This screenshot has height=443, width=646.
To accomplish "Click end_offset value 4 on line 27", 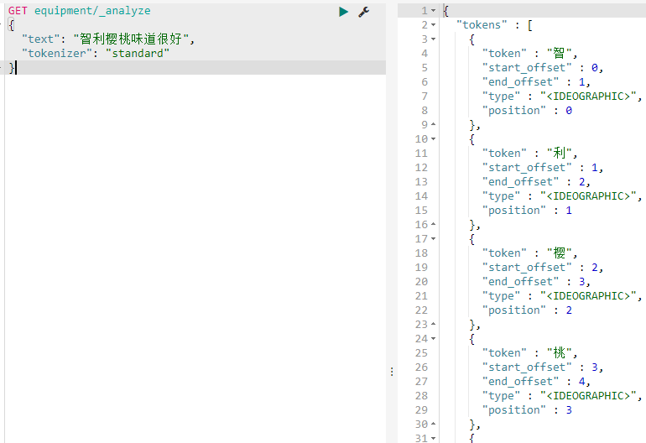I will coord(581,382).
